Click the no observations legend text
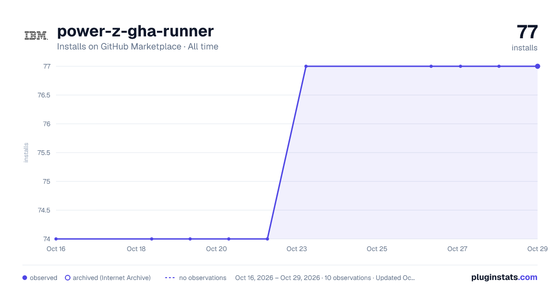The height and width of the screenshot is (294, 560). pos(203,278)
